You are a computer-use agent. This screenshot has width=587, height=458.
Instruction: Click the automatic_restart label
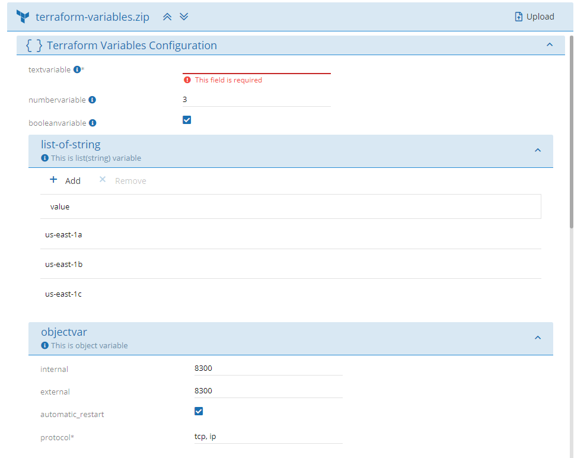coord(72,415)
